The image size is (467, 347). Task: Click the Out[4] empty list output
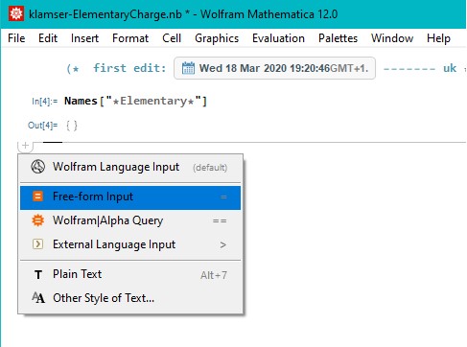point(72,126)
